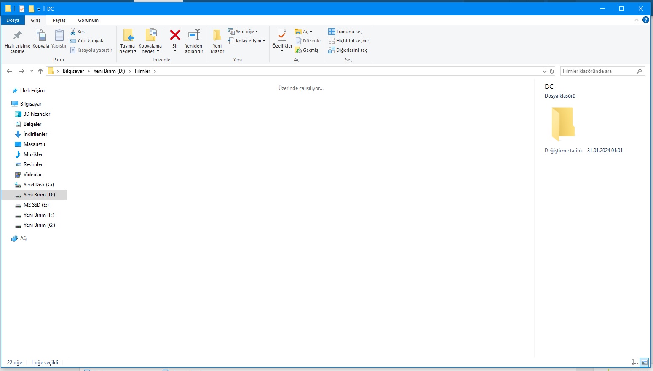This screenshot has width=653, height=371.
Task: Open the Quick Access Toolbar customize arrow
Action: [39, 9]
